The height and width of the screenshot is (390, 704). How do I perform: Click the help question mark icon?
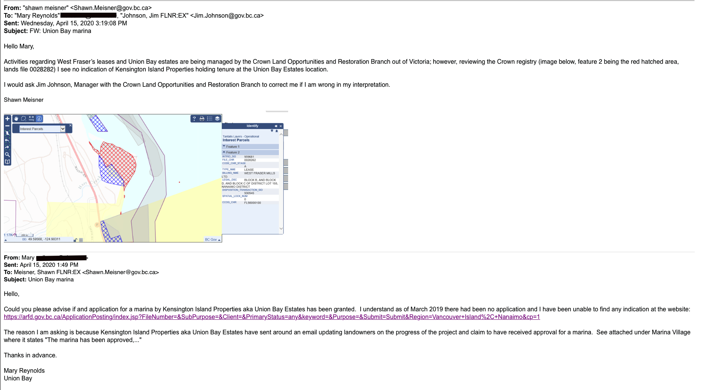click(194, 119)
